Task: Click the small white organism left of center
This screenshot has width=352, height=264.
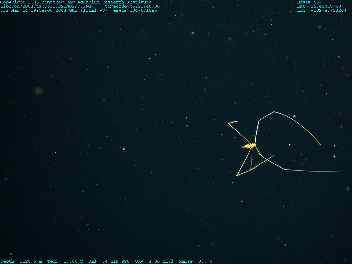Action: tap(124, 148)
